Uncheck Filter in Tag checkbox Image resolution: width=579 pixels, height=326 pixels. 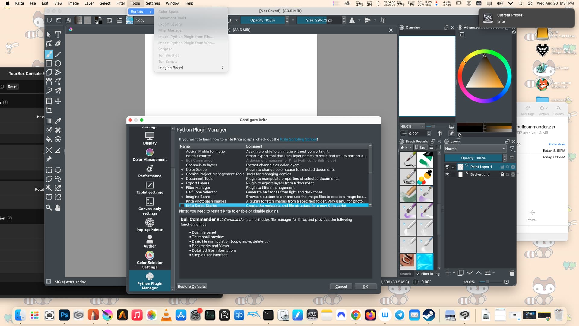(x=418, y=274)
